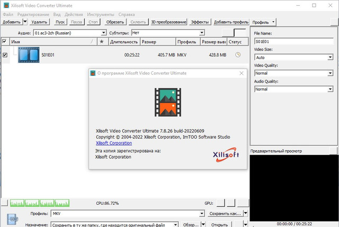Click the first blank GPU button beside GPU label
The width and height of the screenshot is (339, 227).
(220, 203)
